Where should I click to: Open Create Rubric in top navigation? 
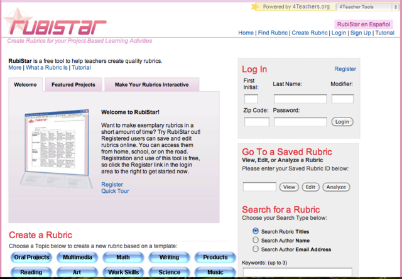pos(310,33)
